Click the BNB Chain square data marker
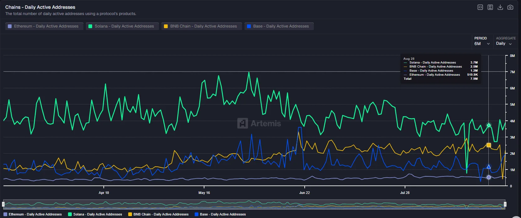Screen dimensions: 521x218 (489, 145)
